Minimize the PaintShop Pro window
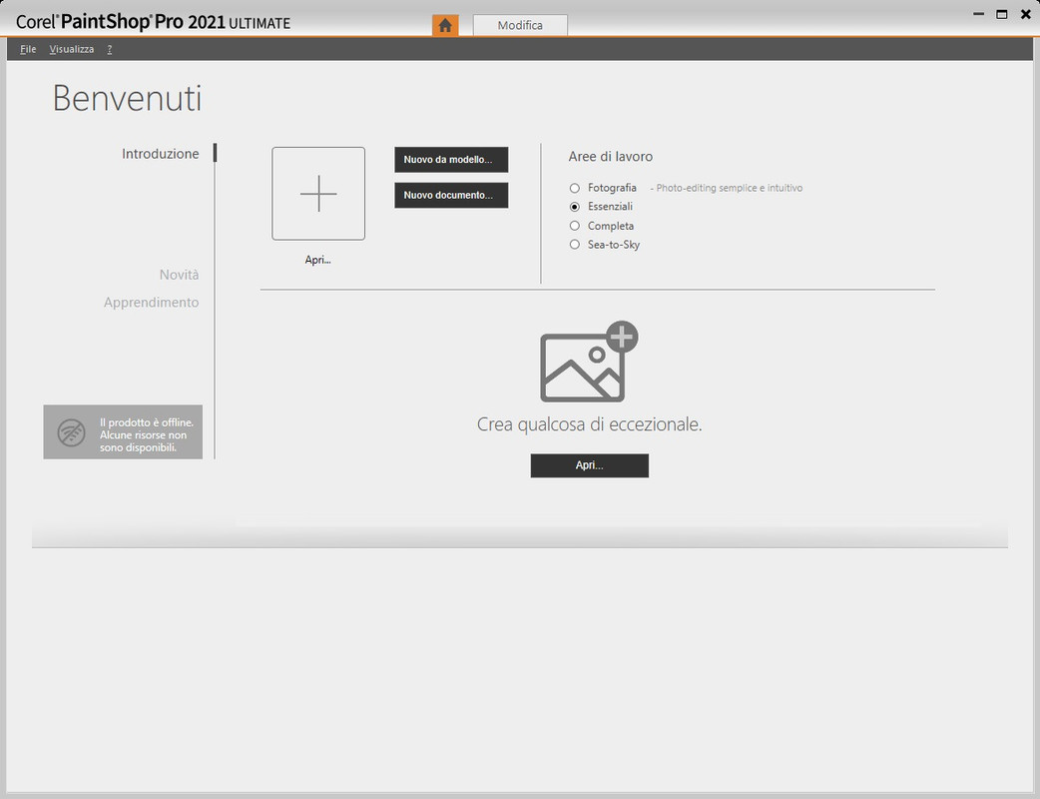The height and width of the screenshot is (799, 1040). pos(978,14)
